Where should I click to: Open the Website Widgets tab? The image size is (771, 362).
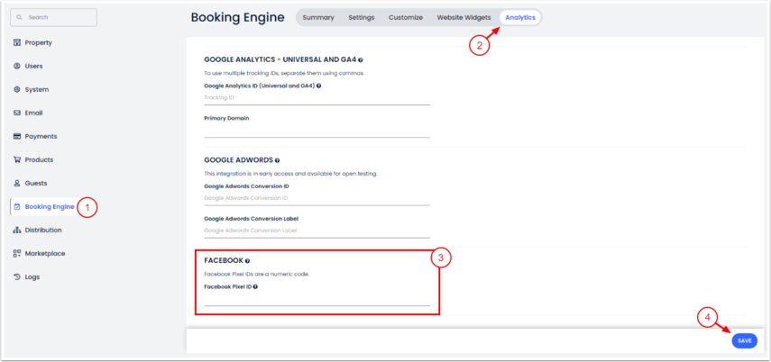pyautogui.click(x=464, y=17)
